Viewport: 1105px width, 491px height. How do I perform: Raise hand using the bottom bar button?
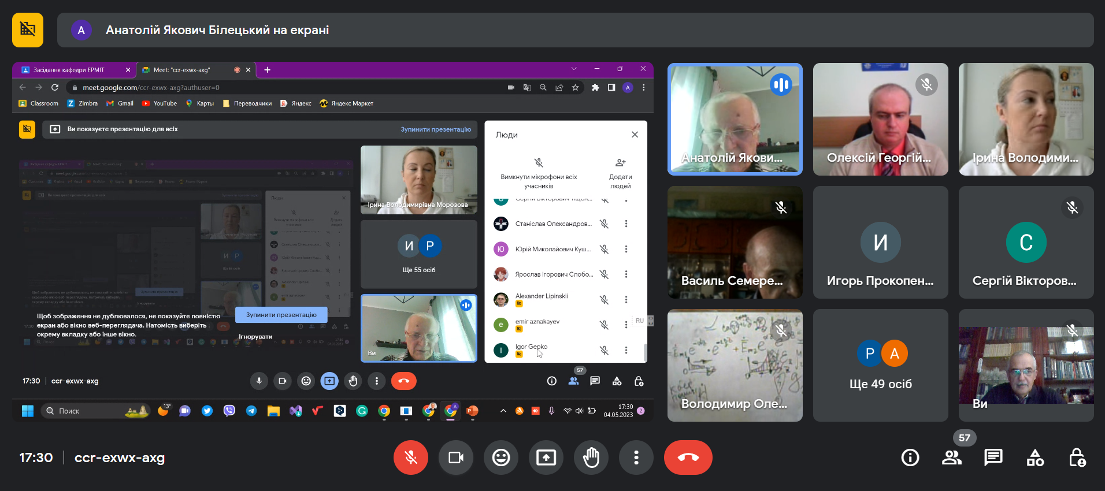591,457
